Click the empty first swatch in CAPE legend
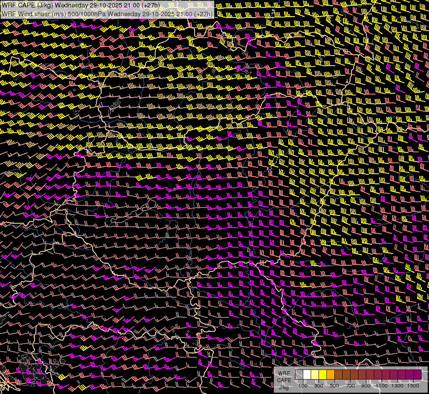The image size is (429, 394). 299,375
